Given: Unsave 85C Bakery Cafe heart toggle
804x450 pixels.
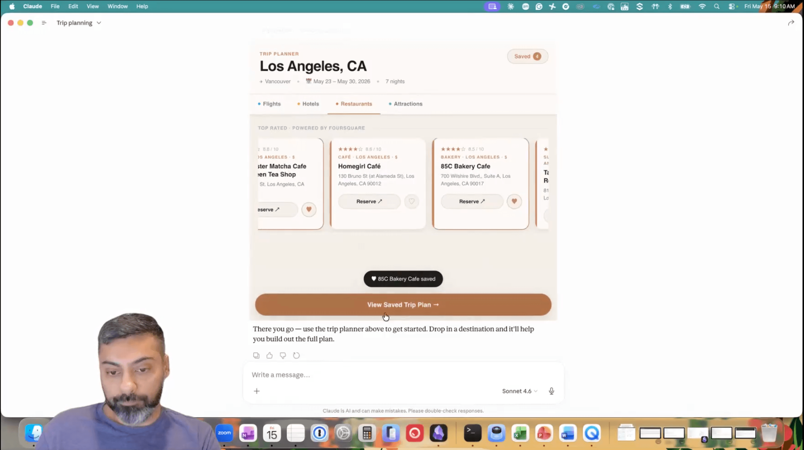Looking at the screenshot, I should 514,201.
